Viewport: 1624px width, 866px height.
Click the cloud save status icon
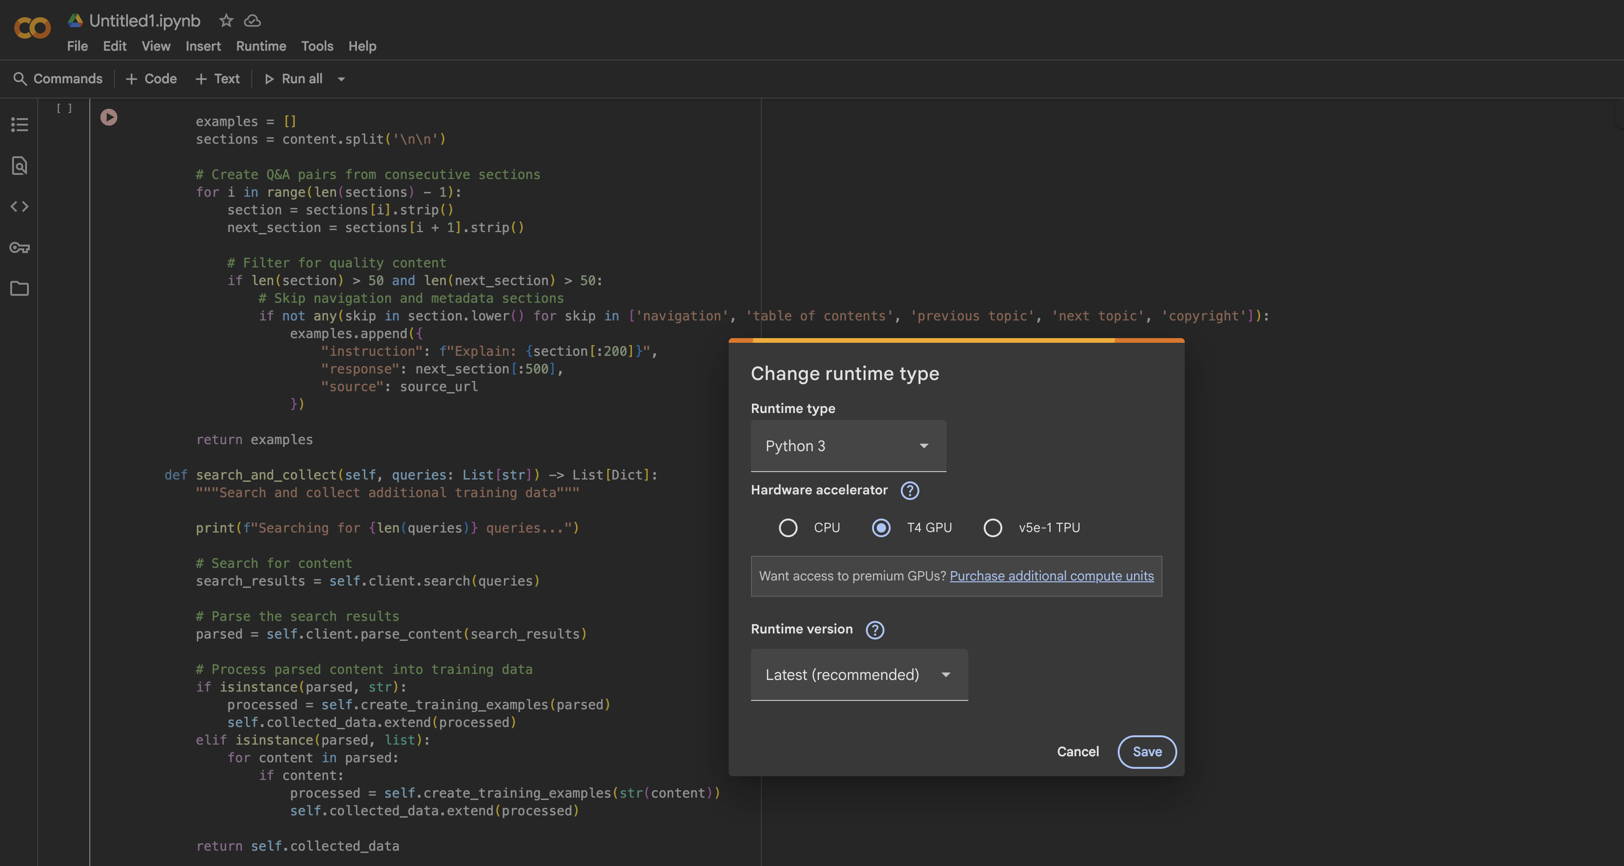pos(252,21)
